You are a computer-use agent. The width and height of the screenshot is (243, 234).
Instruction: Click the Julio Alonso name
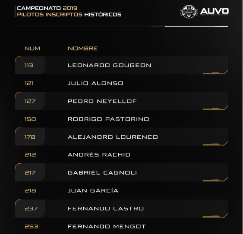(x=95, y=83)
